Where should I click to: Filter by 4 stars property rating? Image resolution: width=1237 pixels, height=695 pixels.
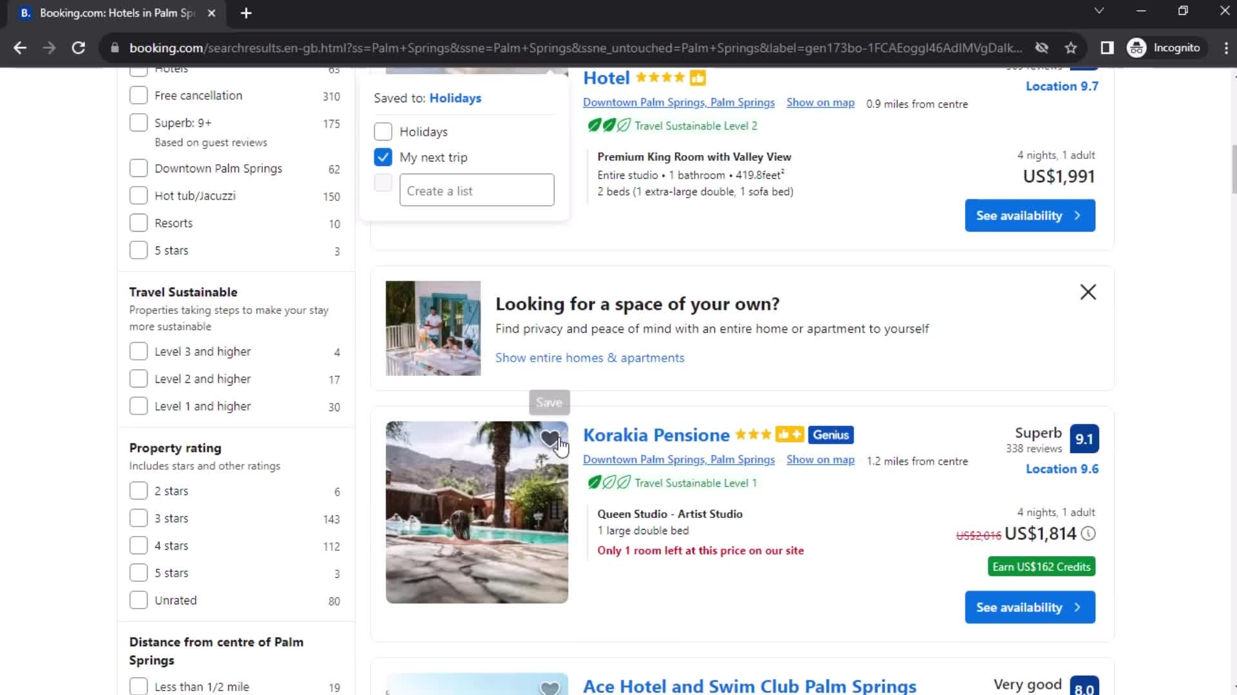pyautogui.click(x=139, y=546)
